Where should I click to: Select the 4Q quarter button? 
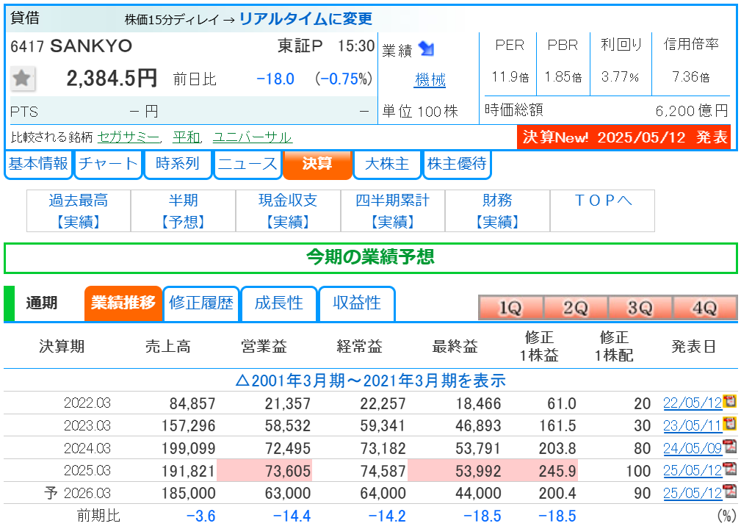pyautogui.click(x=705, y=308)
